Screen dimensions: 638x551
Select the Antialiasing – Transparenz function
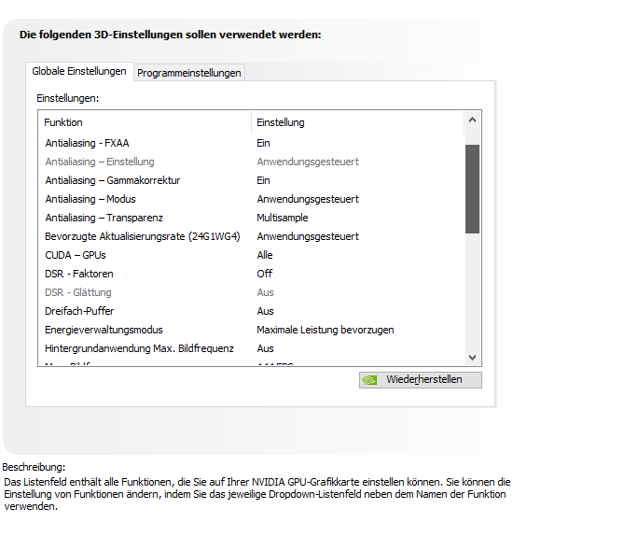(104, 218)
